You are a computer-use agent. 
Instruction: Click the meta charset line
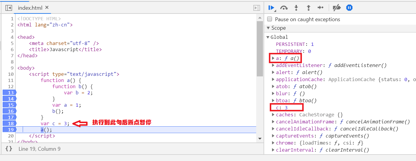64,43
